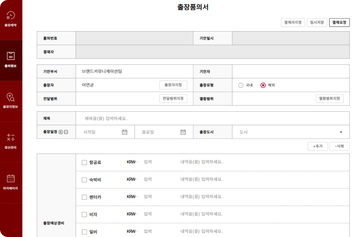Click minus icon beside 출장일정
The image size is (364, 237).
(66, 132)
